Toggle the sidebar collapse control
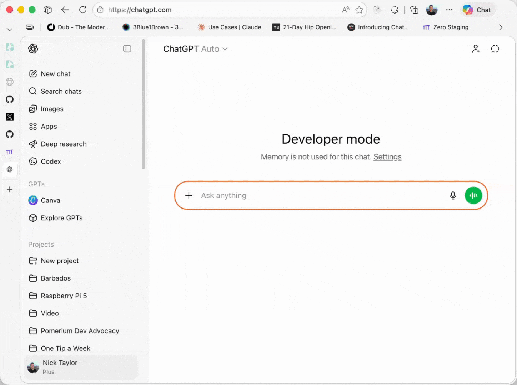The image size is (517, 385). [127, 49]
